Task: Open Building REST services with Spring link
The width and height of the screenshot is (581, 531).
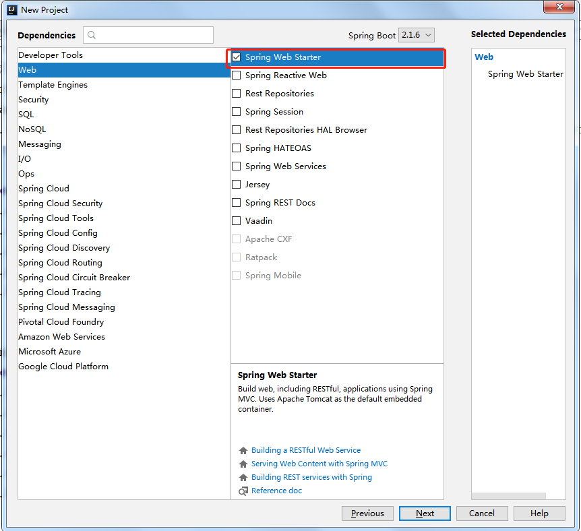Action: [x=311, y=477]
